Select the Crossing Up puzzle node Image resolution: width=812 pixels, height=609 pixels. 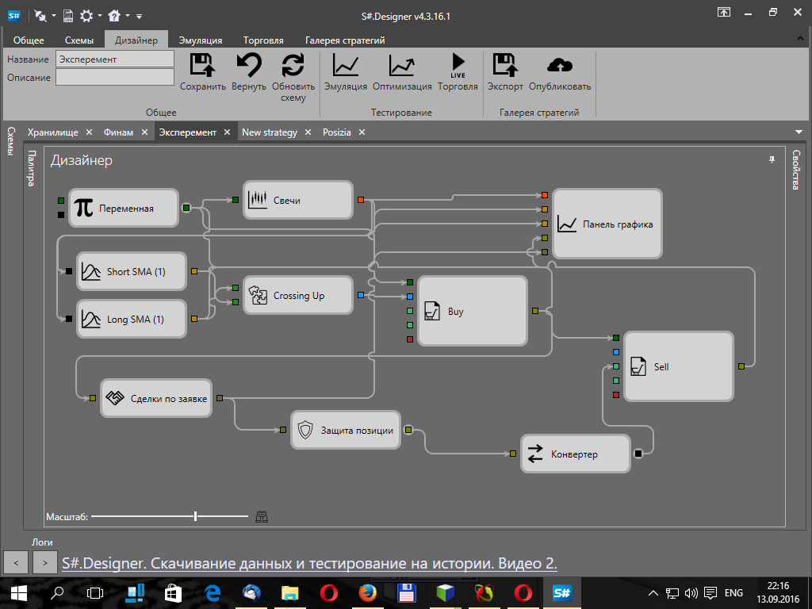coord(298,295)
